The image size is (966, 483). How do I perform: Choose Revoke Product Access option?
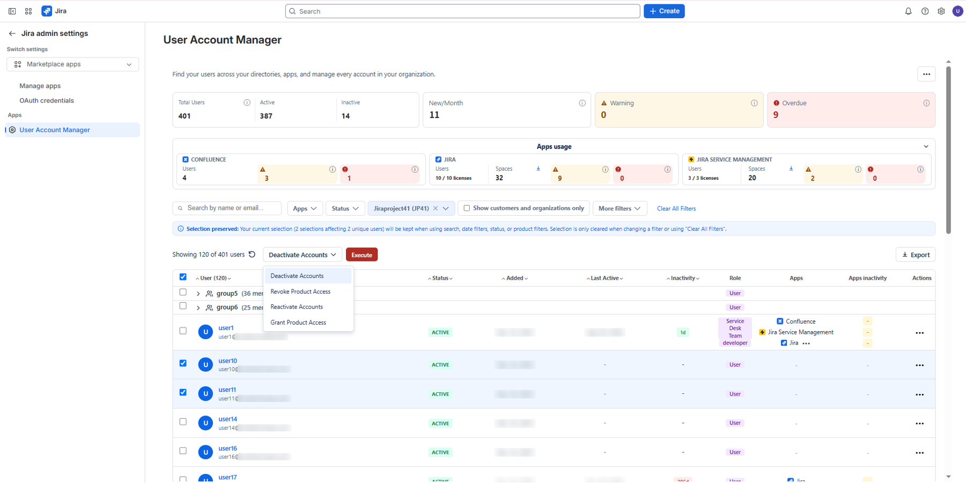[308, 291]
